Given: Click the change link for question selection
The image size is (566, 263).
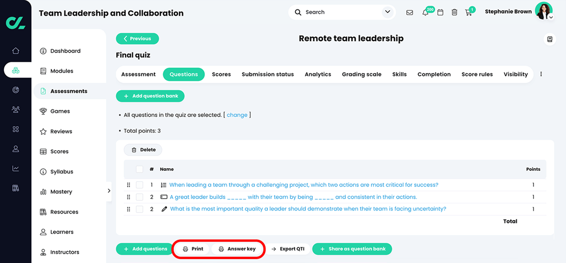Looking at the screenshot, I should point(237,115).
